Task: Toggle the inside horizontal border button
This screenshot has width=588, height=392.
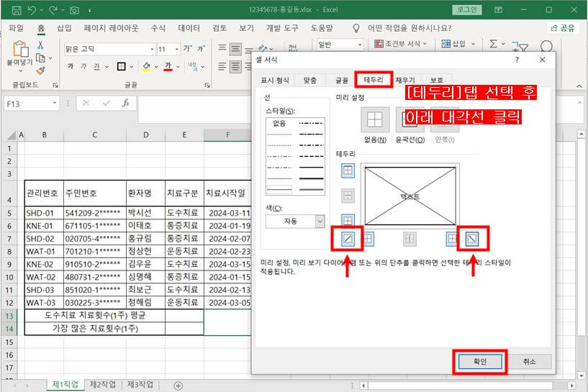Action: [x=348, y=195]
